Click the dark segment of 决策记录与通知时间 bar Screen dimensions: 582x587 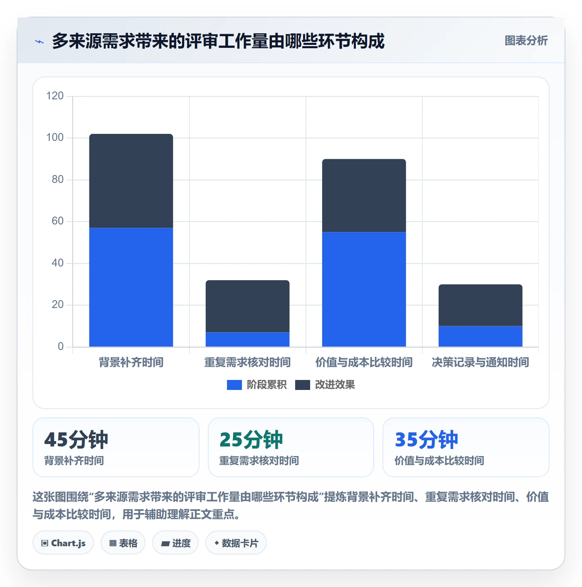480,305
